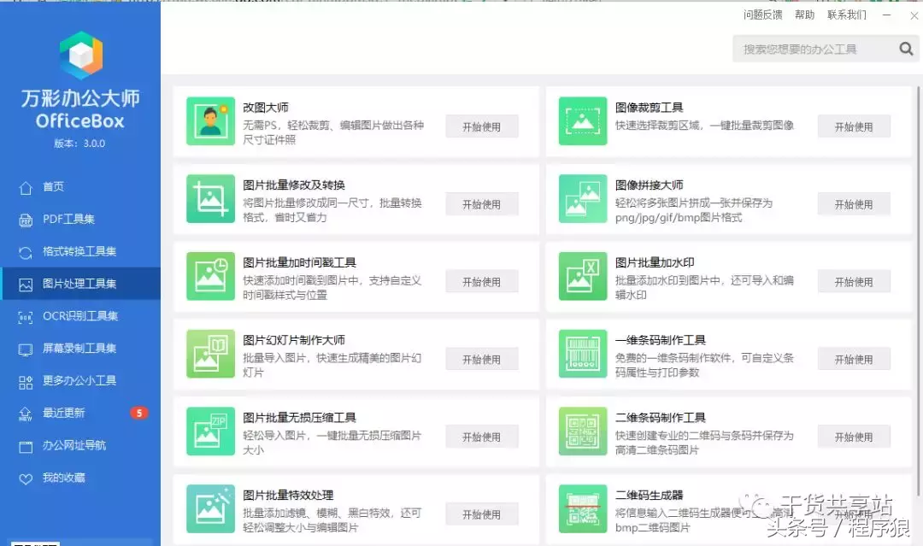The width and height of the screenshot is (923, 546).
Task: Click the 更多办公小工具 grid icon
Action: [26, 383]
